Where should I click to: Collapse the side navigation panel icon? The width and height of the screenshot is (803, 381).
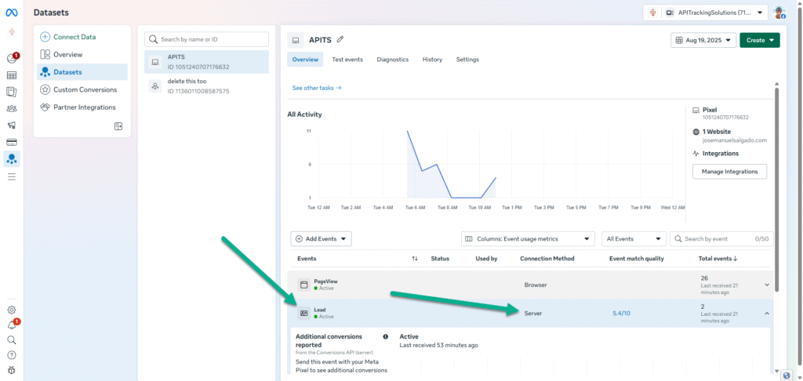pos(118,126)
